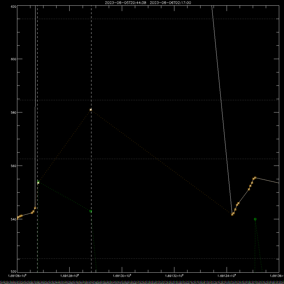
Task: Select the topmost orange marker of right-side rising cluster
Action: coord(255,178)
